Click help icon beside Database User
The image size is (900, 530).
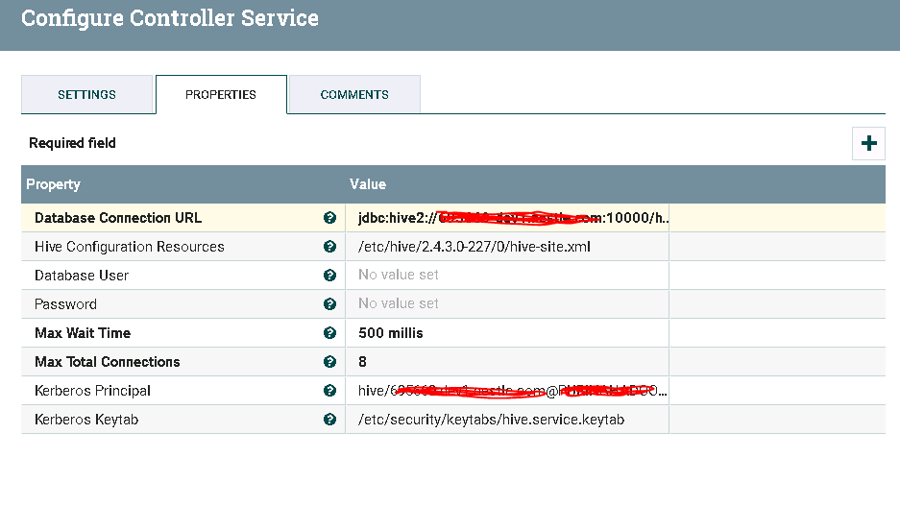tap(329, 276)
